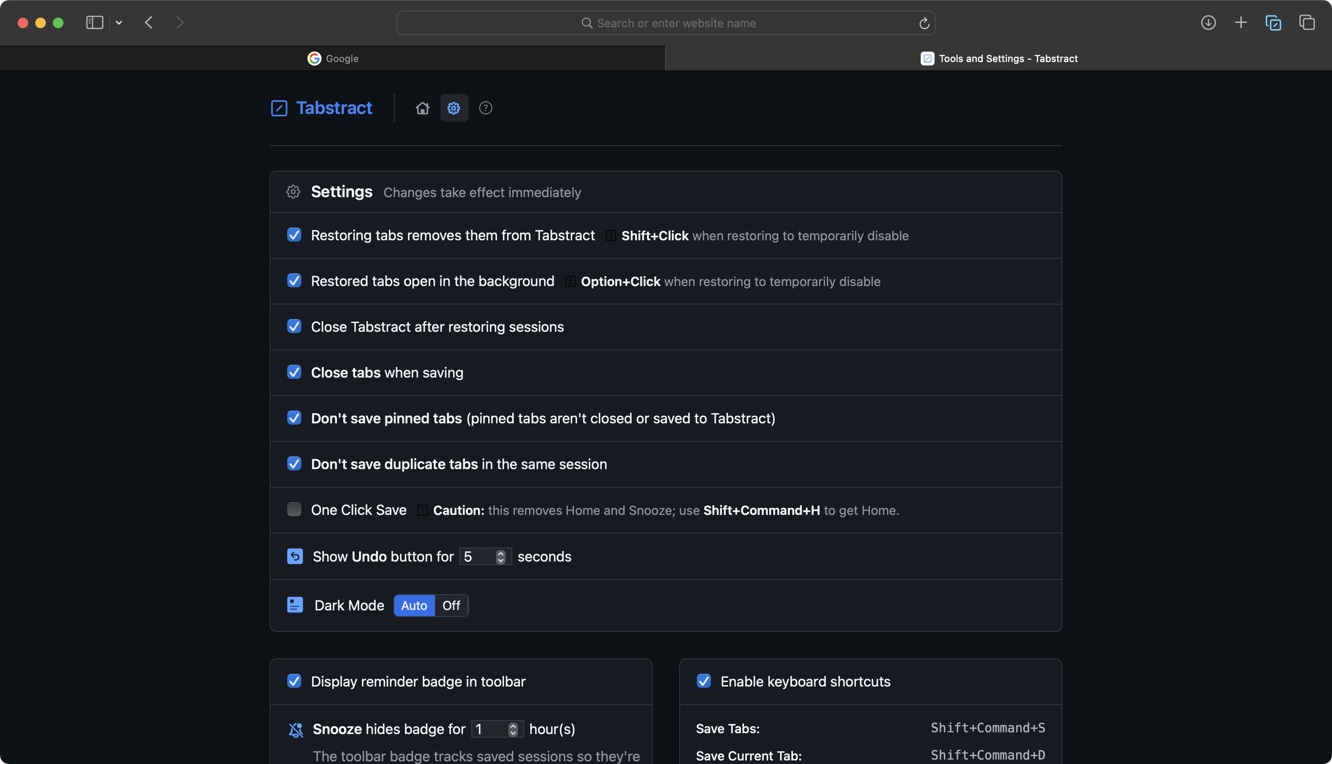Open the help question mark icon
The width and height of the screenshot is (1332, 764).
(x=486, y=108)
